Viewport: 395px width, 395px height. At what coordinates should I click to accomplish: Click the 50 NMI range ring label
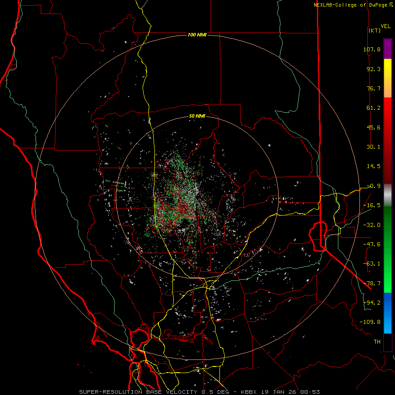pos(197,116)
